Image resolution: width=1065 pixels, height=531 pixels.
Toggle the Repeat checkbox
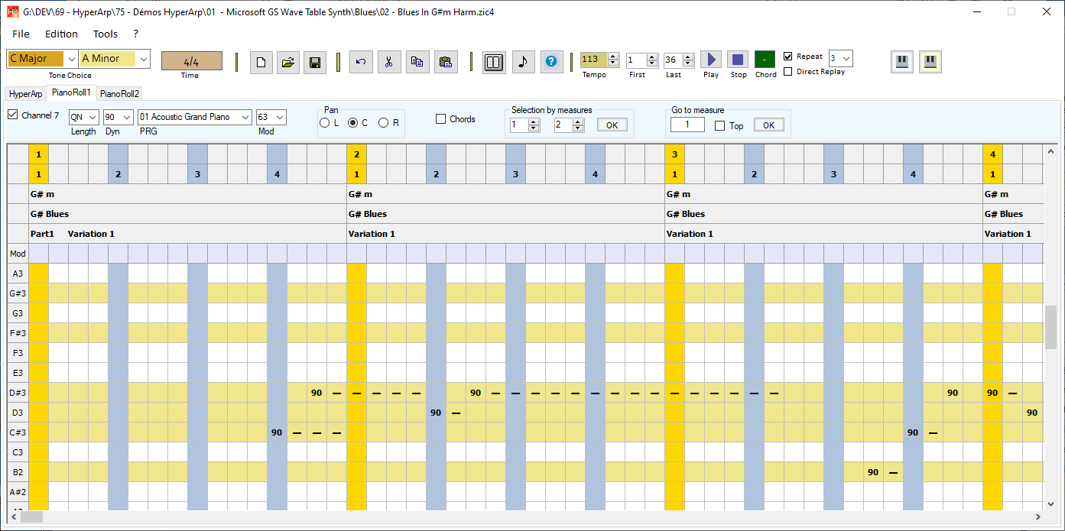pos(788,57)
